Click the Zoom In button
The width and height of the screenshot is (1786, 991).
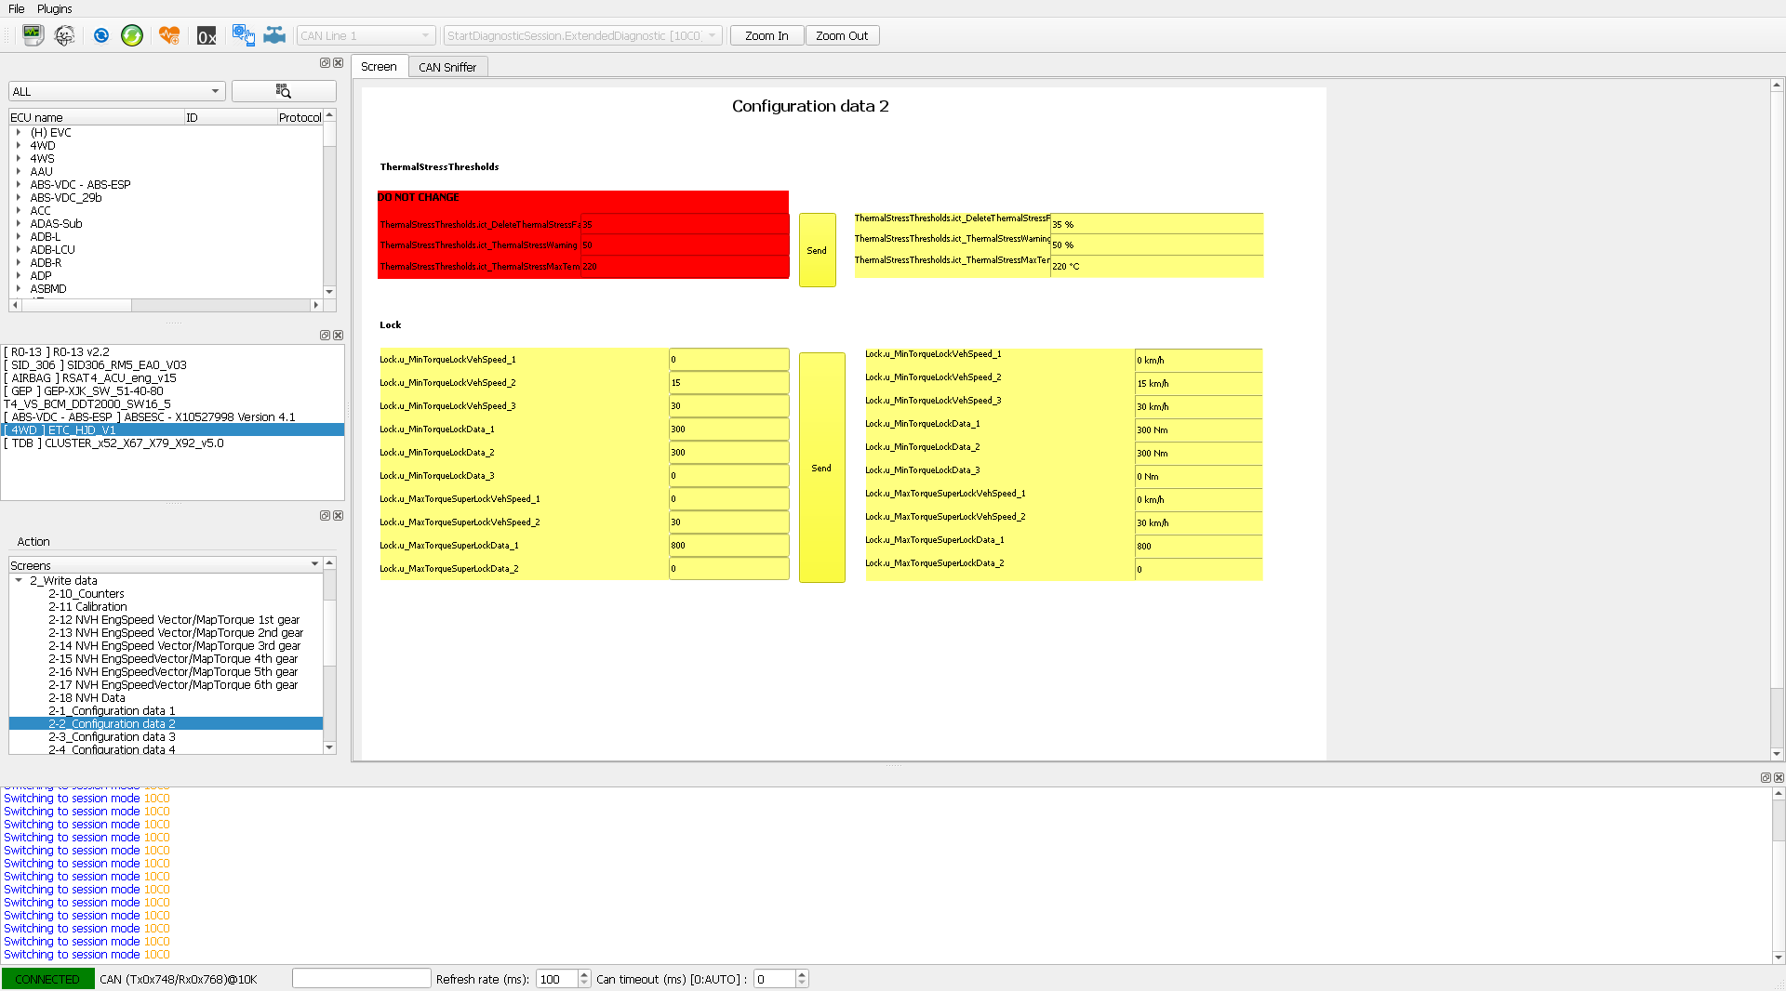coord(766,35)
